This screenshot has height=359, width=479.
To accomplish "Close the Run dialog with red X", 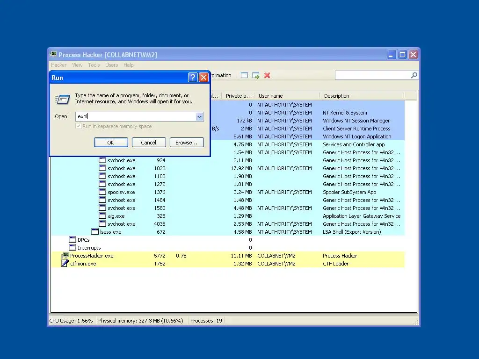I will (204, 78).
